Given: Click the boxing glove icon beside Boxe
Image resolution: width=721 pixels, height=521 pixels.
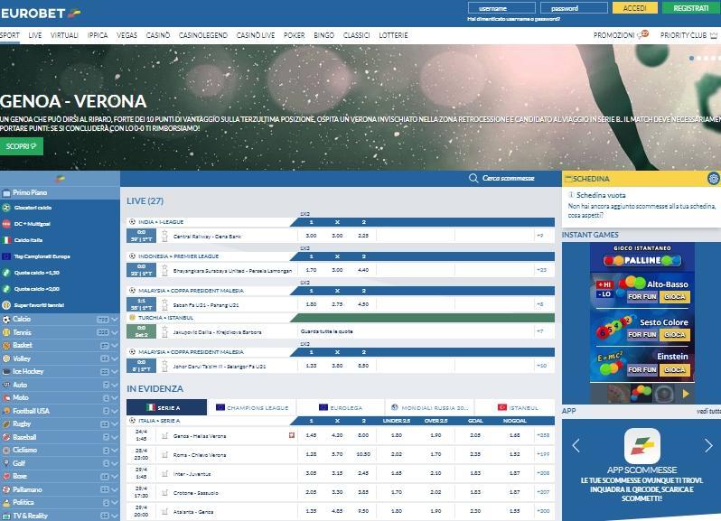Looking at the screenshot, I should click(x=6, y=476).
